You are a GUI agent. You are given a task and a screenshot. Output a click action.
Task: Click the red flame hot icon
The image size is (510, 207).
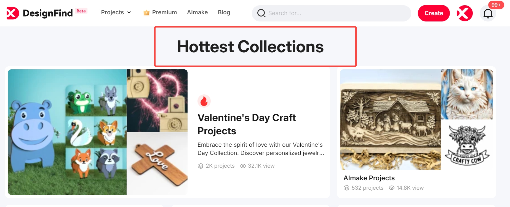(x=204, y=101)
